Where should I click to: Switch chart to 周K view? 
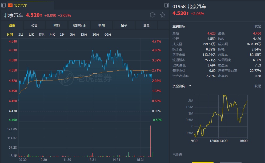point(42,35)
